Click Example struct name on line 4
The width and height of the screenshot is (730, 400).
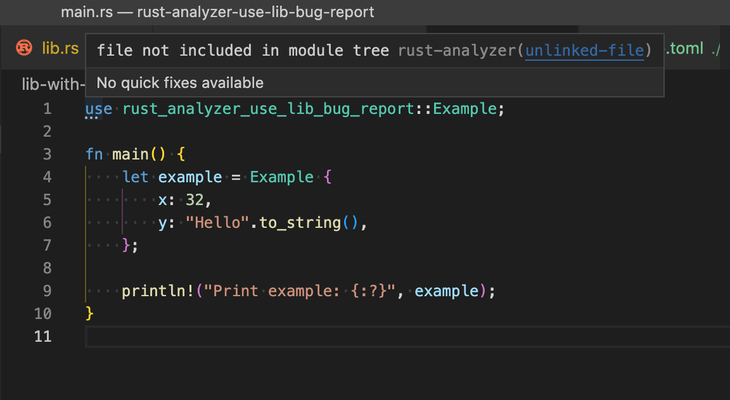tap(281, 177)
